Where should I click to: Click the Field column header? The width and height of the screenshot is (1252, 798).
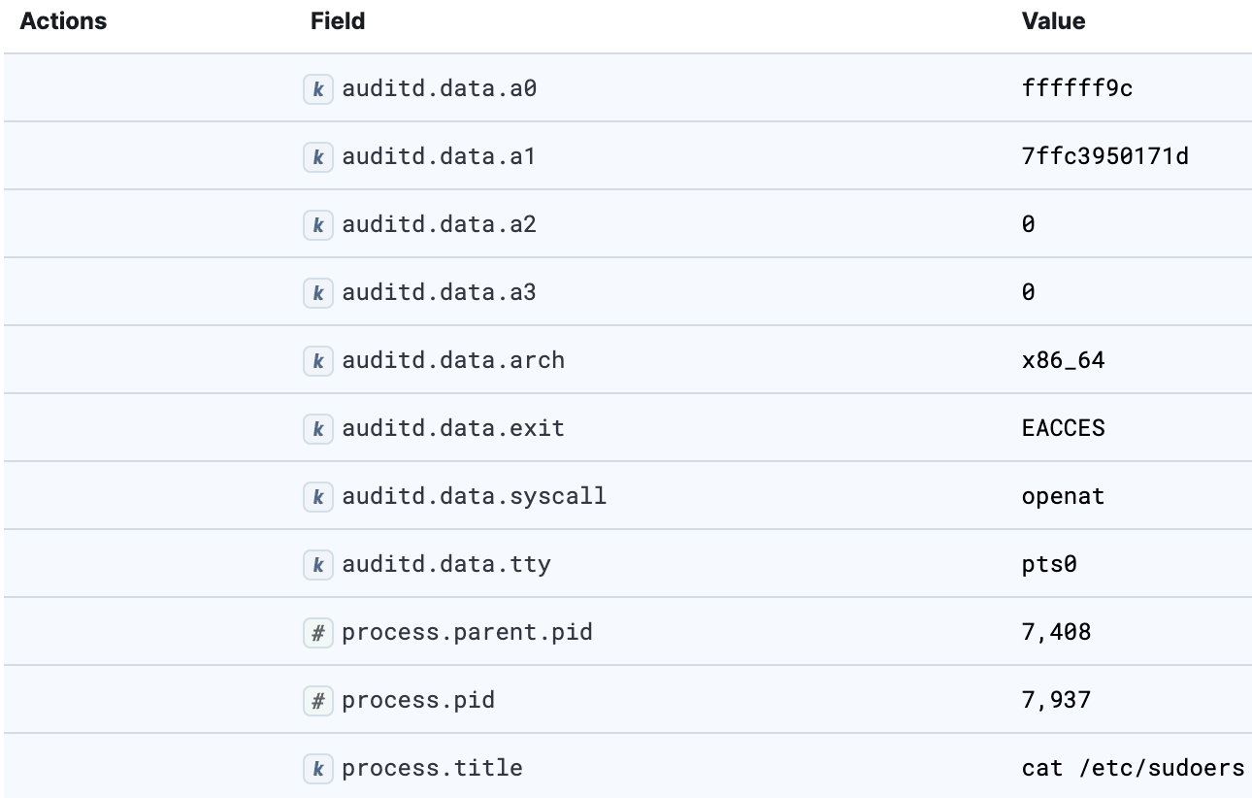[337, 21]
